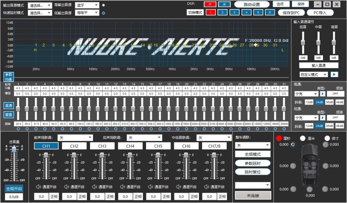Screen dimensions: 347x203
Task: Toggle the CH3 channel speaker icon
Action: coord(95,187)
